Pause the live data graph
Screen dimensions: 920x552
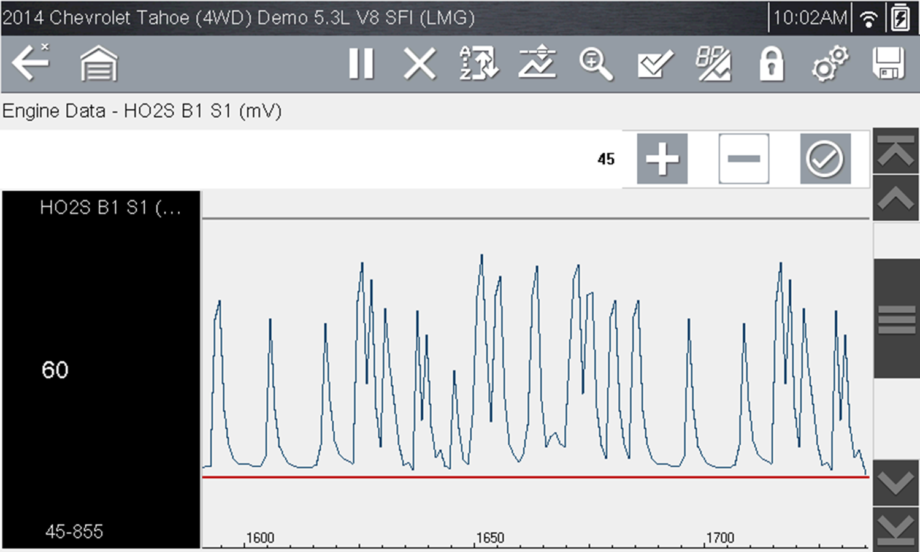[361, 64]
